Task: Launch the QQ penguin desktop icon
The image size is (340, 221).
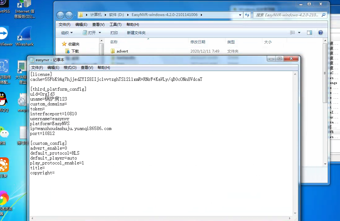Action: (x=4, y=102)
